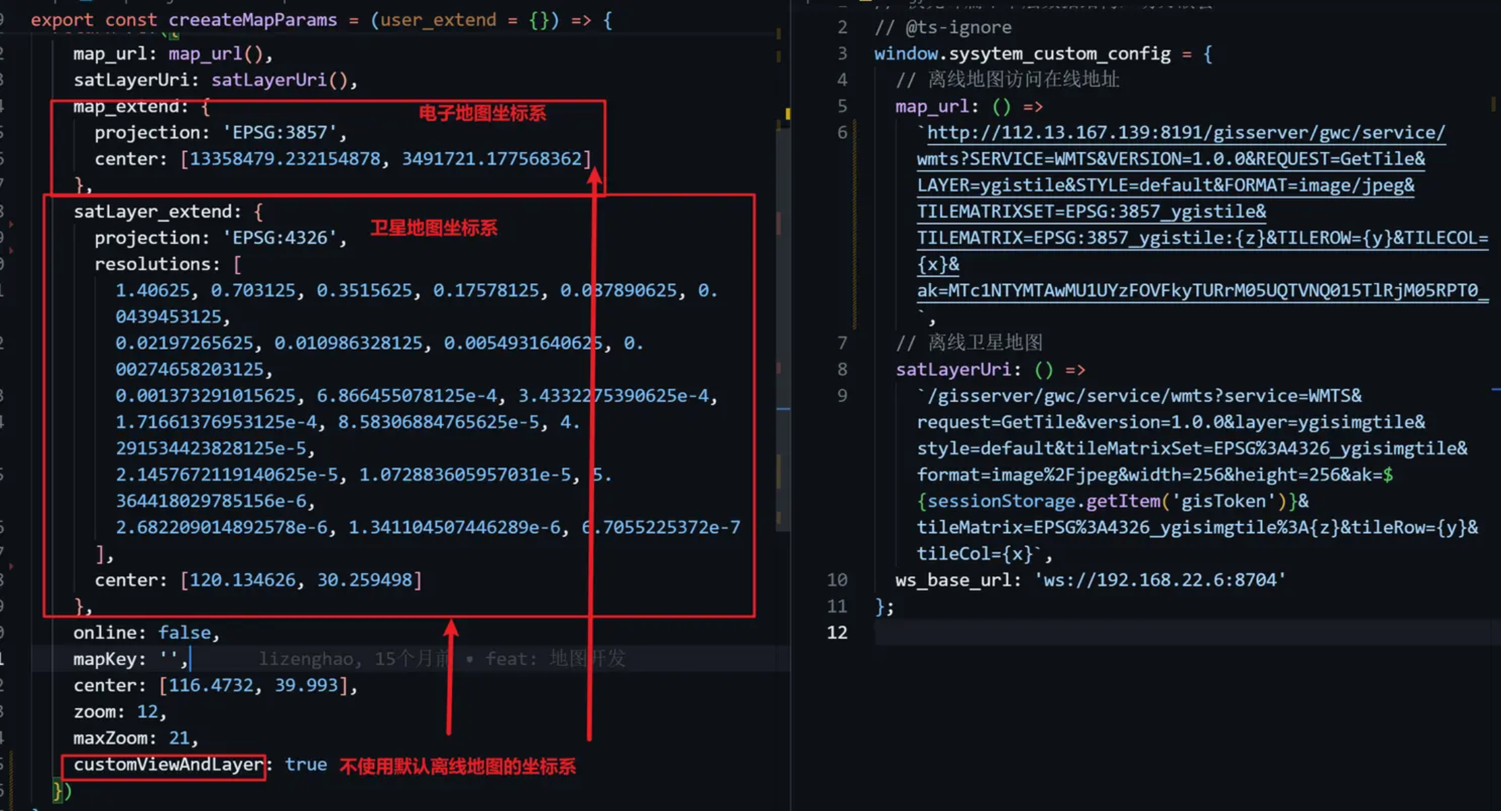
Task: Click the false value after online
Action: pyautogui.click(x=184, y=633)
